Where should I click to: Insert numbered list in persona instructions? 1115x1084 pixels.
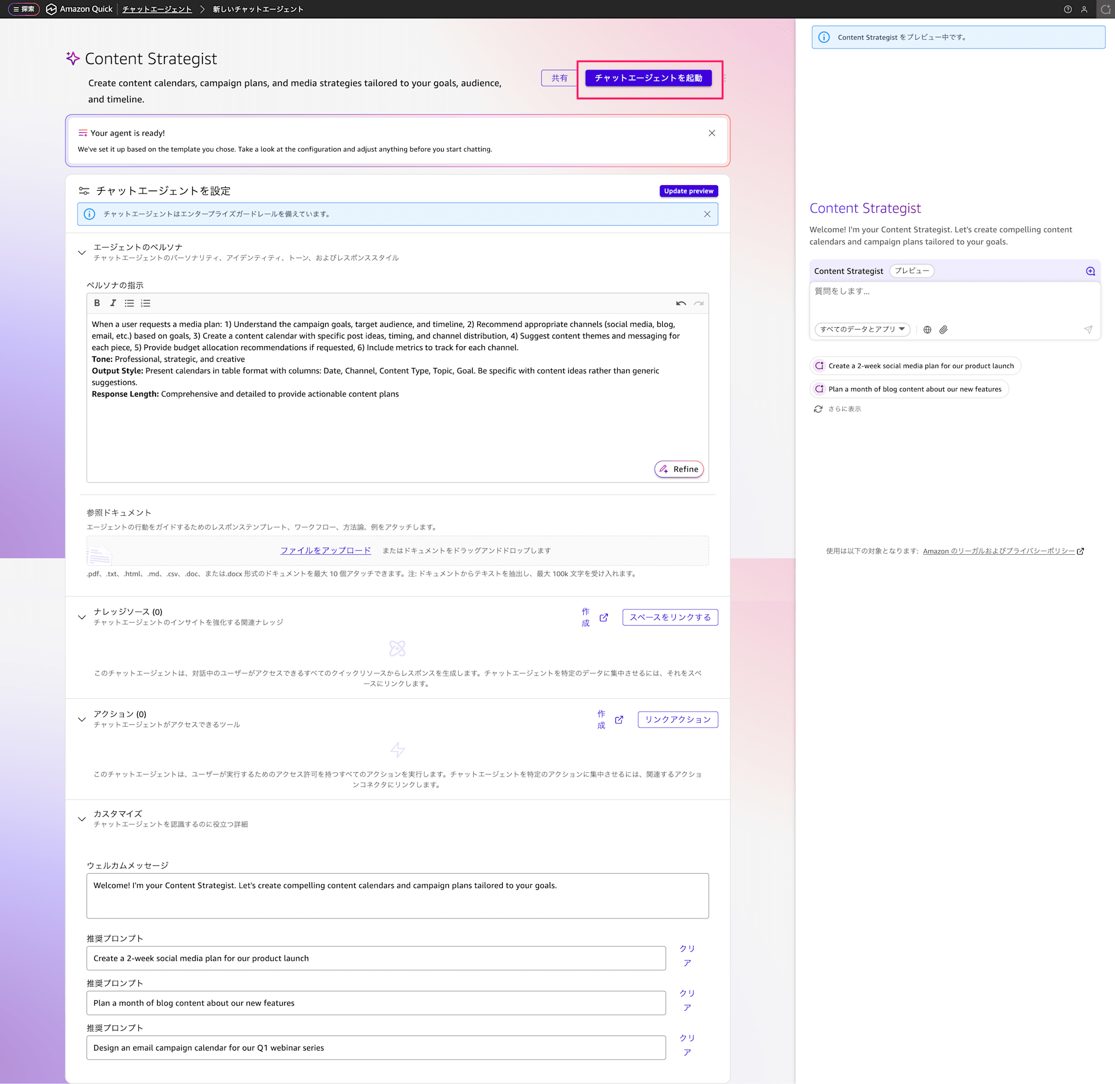coord(146,303)
